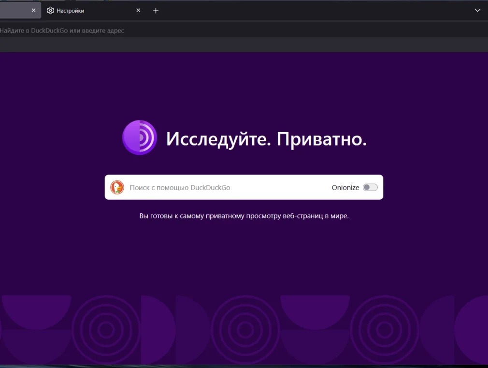Viewport: 488px width, 368px height.
Task: Enable the Onionize toggle switch
Action: tap(370, 187)
